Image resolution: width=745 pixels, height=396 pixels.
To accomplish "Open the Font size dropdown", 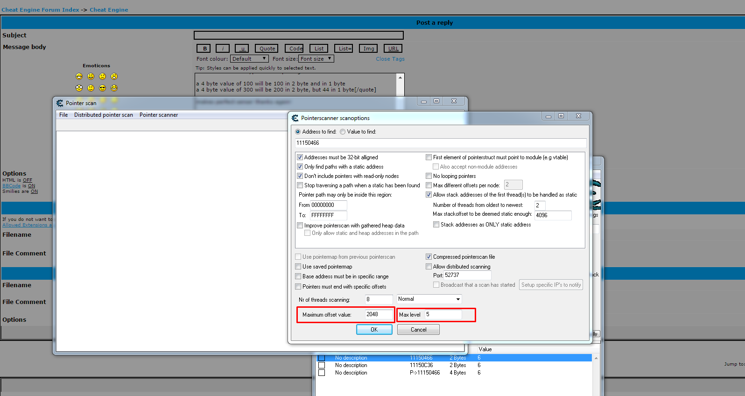I will coord(316,59).
